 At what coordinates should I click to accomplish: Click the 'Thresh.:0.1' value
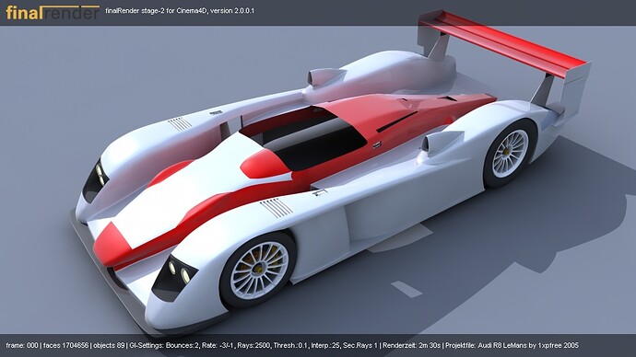pos(290,345)
